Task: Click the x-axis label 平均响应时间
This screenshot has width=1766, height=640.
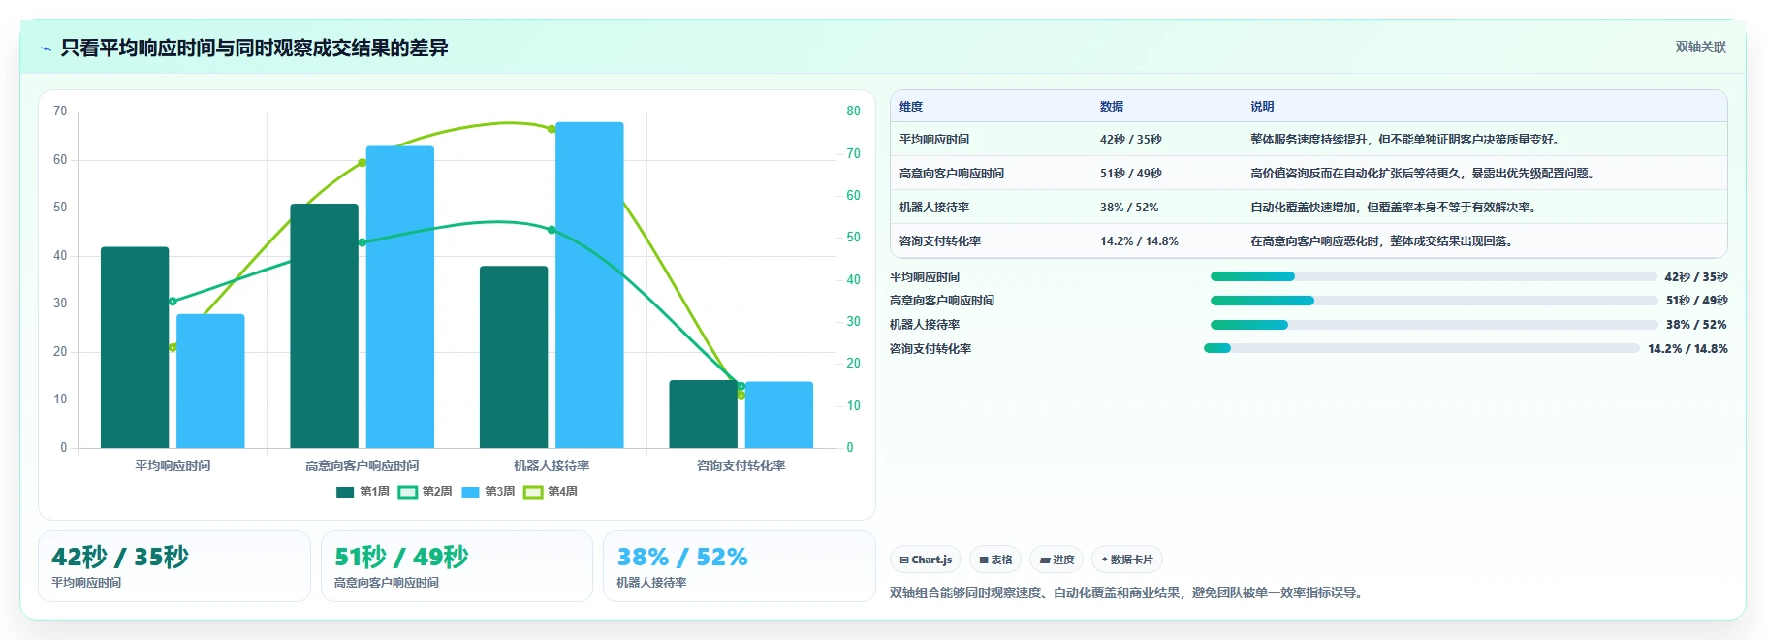Action: 173,465
